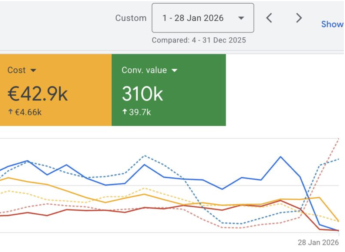The width and height of the screenshot is (345, 252).
Task: Click the caret inside the Conv. value card
Action: click(x=175, y=70)
